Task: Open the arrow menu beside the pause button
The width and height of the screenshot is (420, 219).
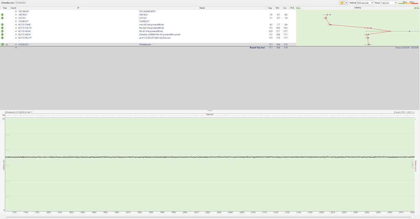Action: (346, 3)
